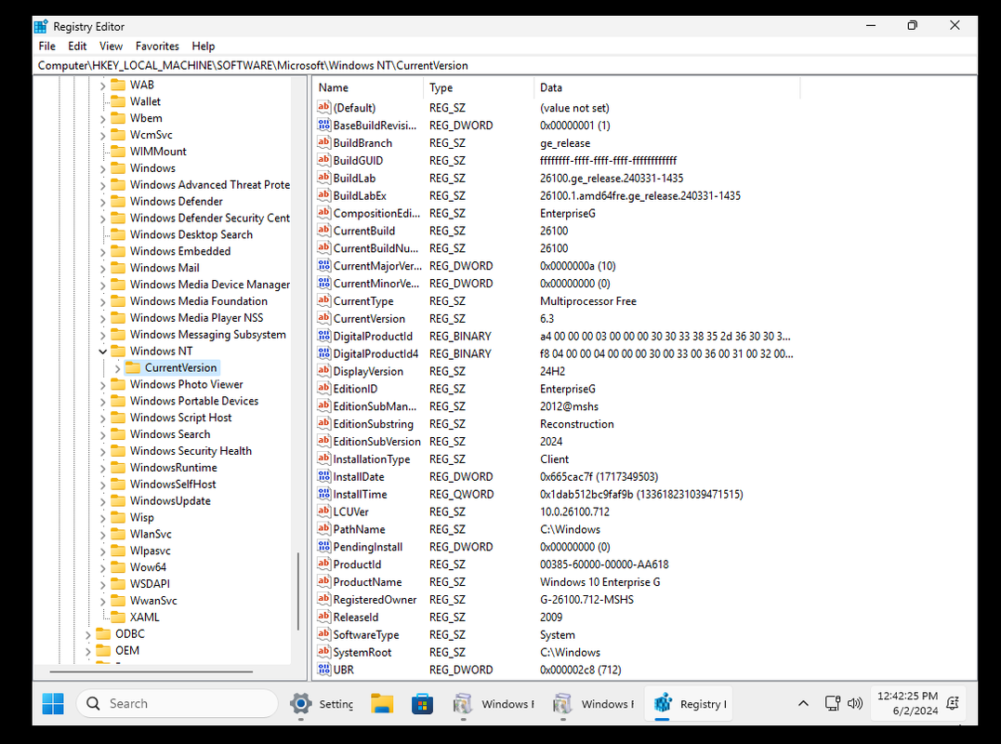Screen dimensions: 1001x744
Task: Click the data cell '00385-60000-00000-AA618'
Action: [x=604, y=565]
